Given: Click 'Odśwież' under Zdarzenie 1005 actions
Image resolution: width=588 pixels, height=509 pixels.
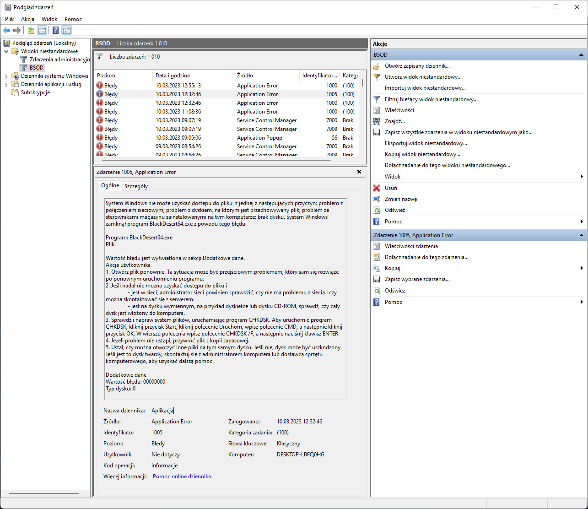Looking at the screenshot, I should point(394,291).
